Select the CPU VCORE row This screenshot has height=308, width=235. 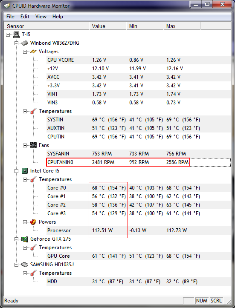click(x=139, y=60)
